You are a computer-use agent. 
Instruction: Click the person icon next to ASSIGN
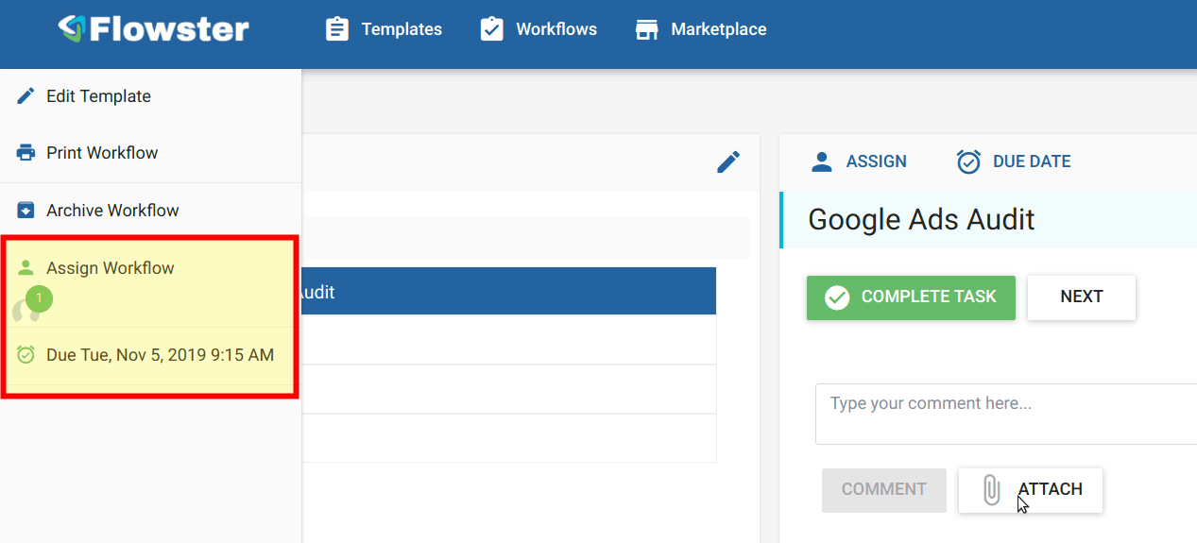822,161
